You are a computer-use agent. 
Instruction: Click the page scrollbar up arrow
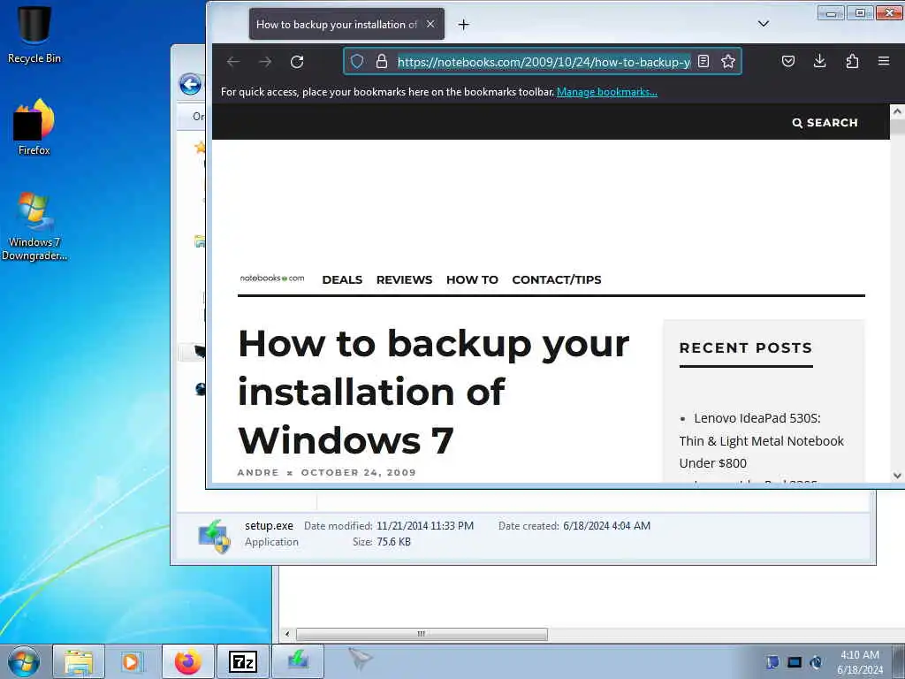[x=897, y=111]
